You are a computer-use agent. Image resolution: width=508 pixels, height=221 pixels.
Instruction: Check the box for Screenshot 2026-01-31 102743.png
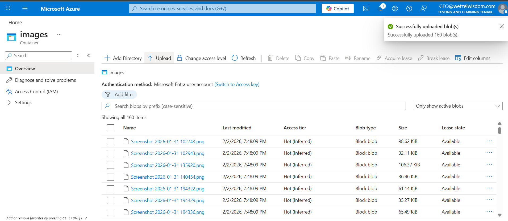click(111, 142)
